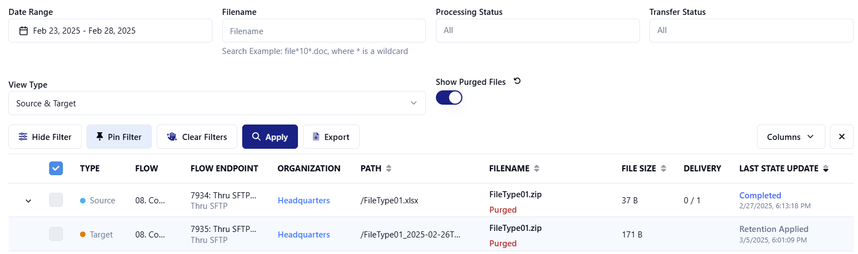The height and width of the screenshot is (254, 858).
Task: Uncheck the select-all header checkbox
Action: click(x=56, y=169)
